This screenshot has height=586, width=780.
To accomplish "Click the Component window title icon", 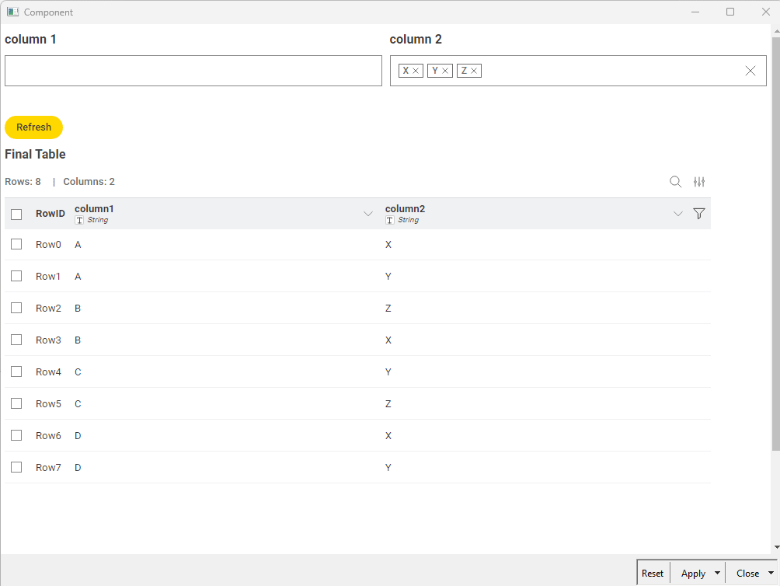I will pos(12,12).
